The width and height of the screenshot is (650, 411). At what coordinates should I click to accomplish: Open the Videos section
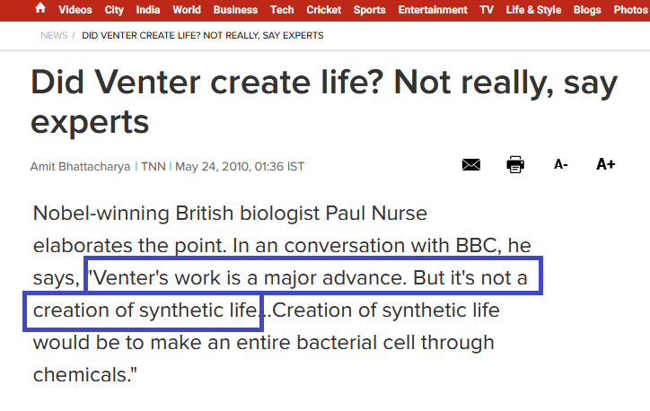(75, 10)
